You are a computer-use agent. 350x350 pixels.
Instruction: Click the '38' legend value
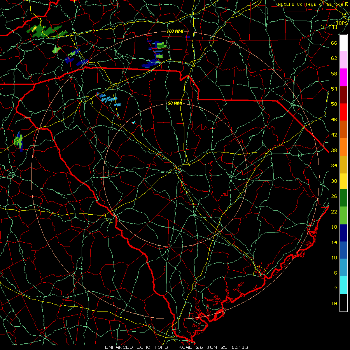334,150
